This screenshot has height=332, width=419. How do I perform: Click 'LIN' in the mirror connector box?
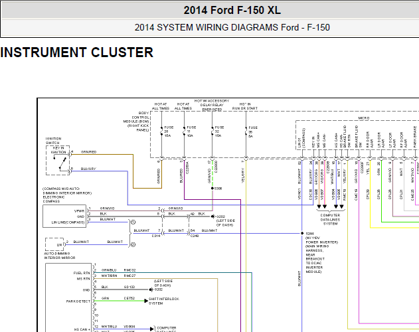[x=59, y=244]
